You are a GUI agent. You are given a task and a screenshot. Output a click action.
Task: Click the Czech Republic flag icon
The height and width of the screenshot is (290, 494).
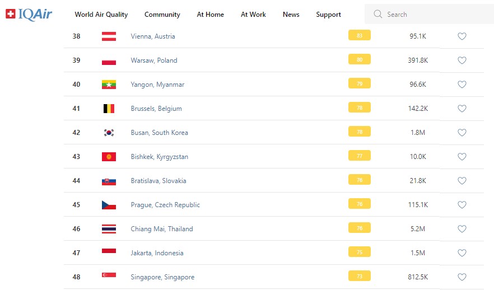[x=109, y=205]
